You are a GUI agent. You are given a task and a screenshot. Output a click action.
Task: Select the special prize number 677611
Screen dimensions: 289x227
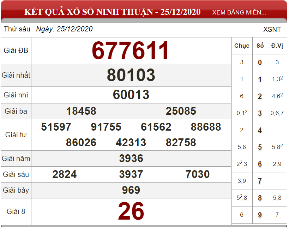coord(131,51)
